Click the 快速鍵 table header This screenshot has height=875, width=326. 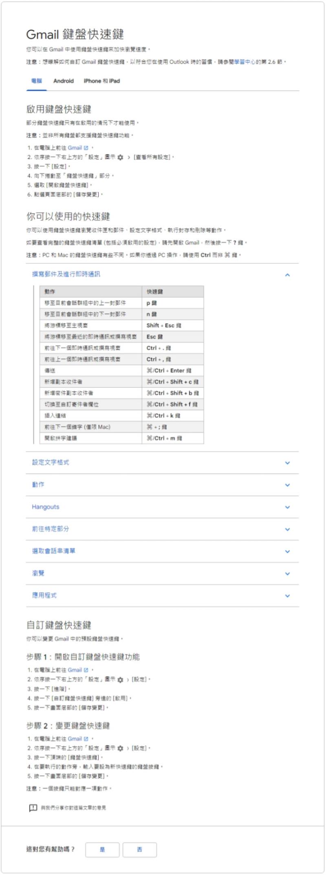pos(173,291)
